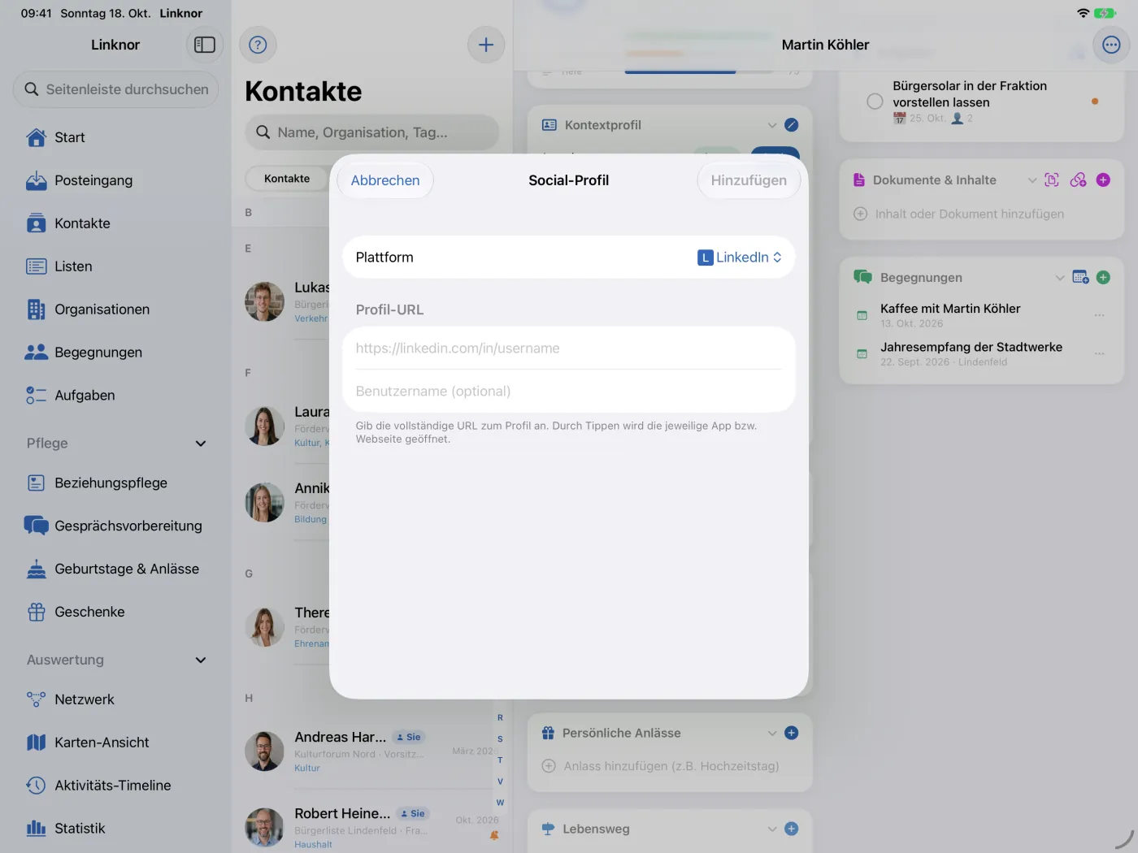Collapse the Auswertung sidebar section
1138x853 pixels.
201,660
